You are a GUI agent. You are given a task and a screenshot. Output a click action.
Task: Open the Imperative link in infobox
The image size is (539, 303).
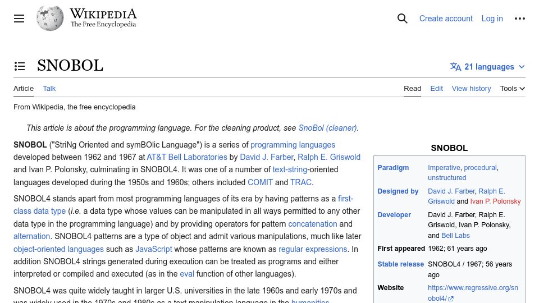pyautogui.click(x=444, y=168)
